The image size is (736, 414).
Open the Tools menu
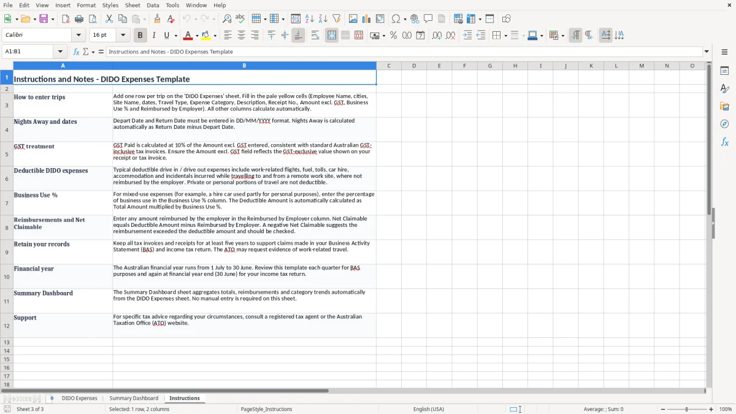pos(172,5)
